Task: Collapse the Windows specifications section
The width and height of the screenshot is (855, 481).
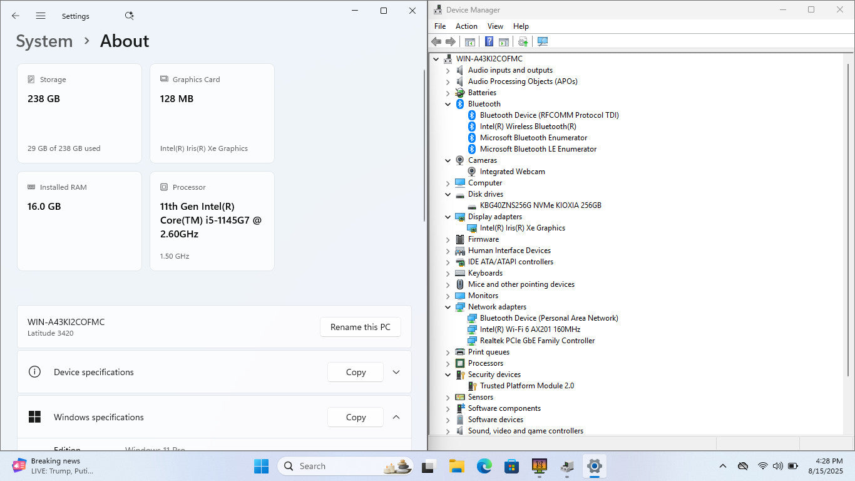Action: (x=396, y=417)
